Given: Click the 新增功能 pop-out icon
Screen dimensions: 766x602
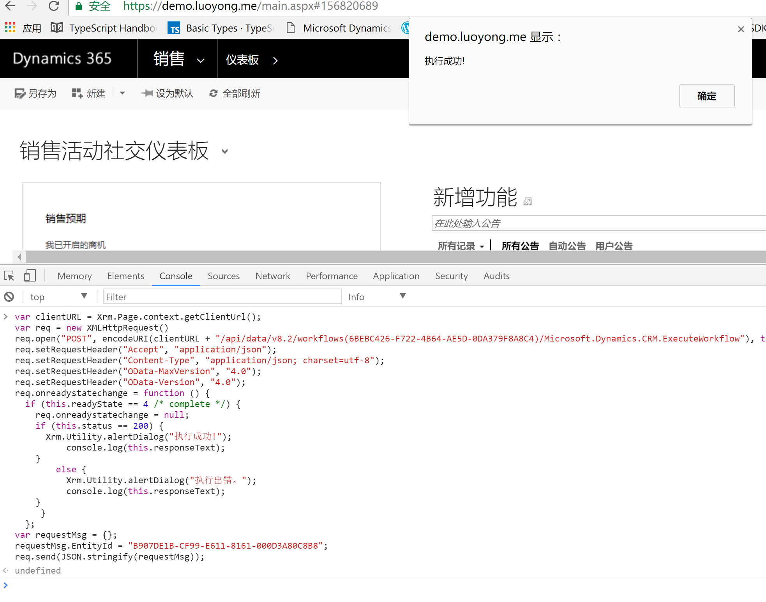Looking at the screenshot, I should 528,201.
